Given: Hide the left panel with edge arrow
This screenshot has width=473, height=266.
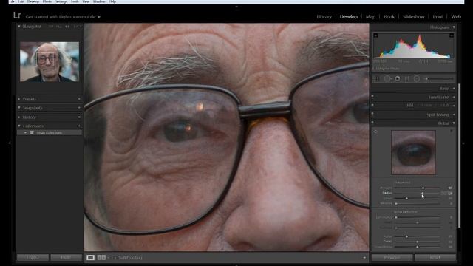Looking at the screenshot, I should [10, 143].
